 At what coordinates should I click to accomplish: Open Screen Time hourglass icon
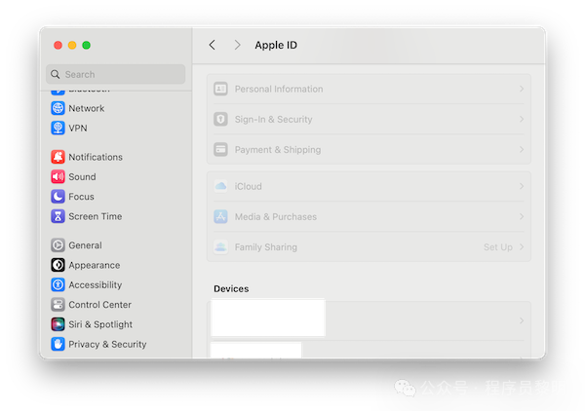[58, 216]
